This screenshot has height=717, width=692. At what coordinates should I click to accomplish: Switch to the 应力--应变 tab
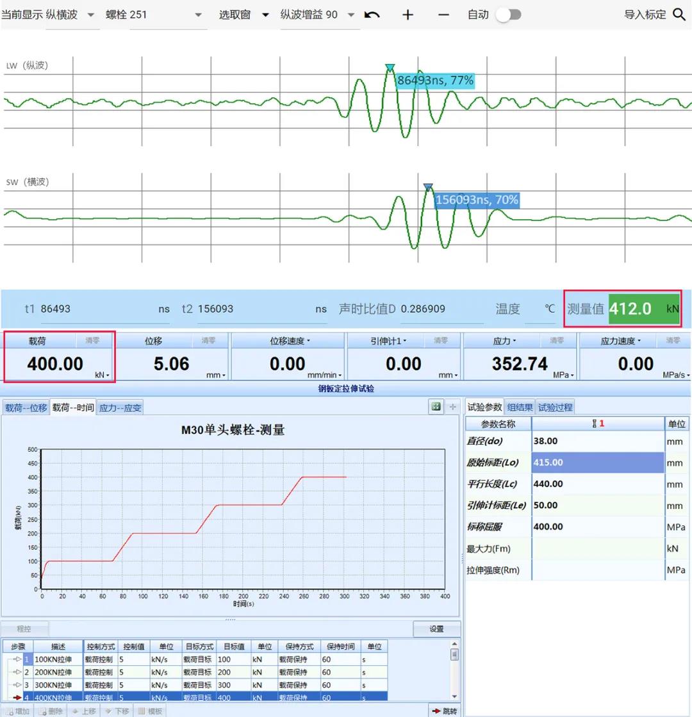(120, 408)
